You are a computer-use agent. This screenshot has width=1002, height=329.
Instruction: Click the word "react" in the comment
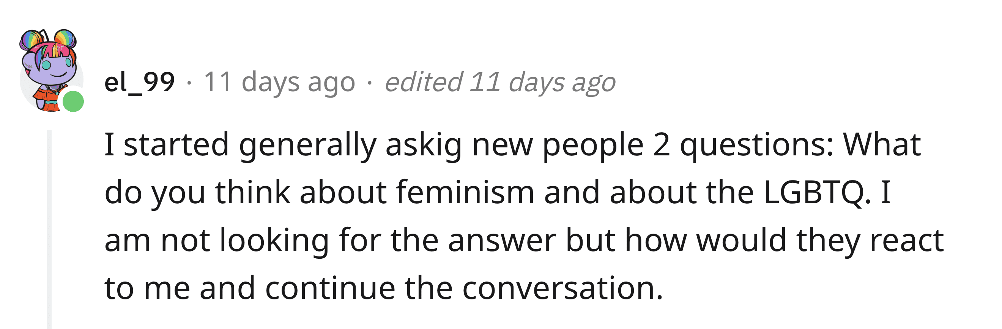(907, 240)
